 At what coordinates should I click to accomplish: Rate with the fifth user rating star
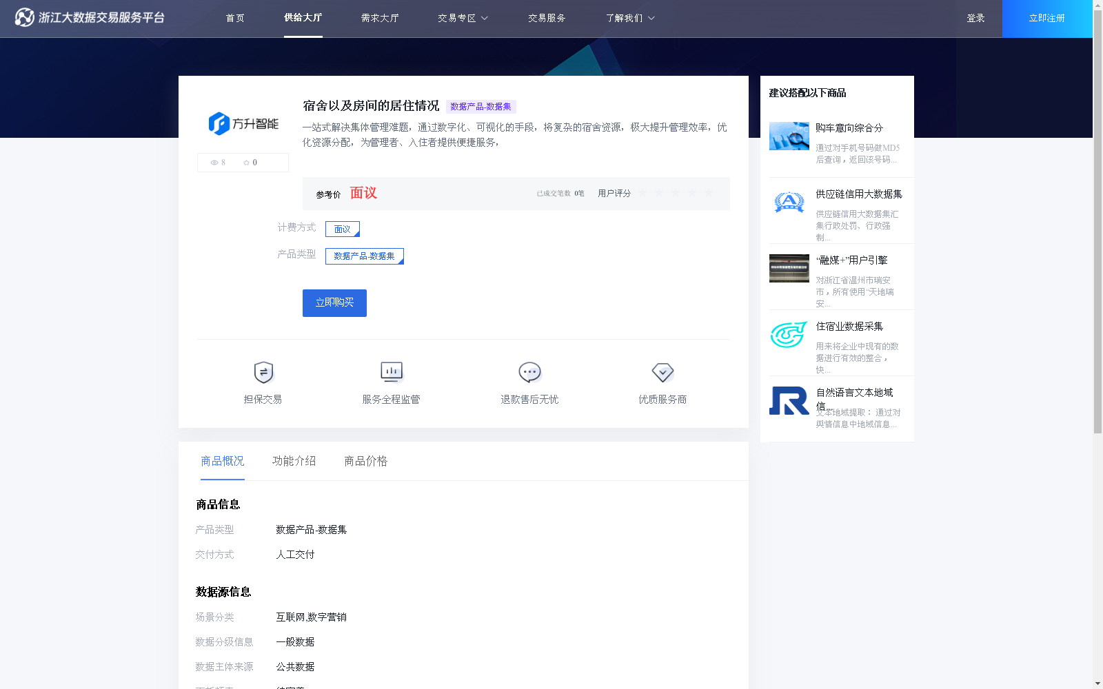pyautogui.click(x=709, y=193)
